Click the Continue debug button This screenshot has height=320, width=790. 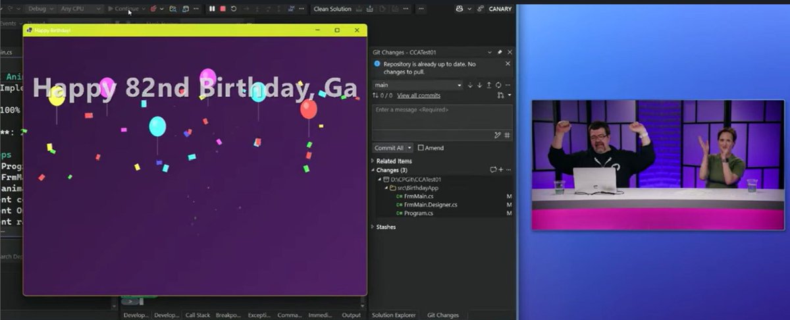coord(123,9)
